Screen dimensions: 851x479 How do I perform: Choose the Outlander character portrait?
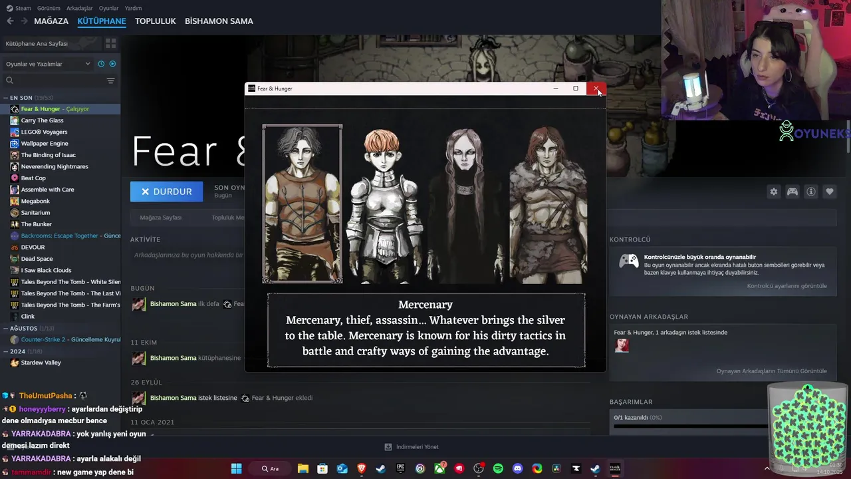(x=548, y=205)
